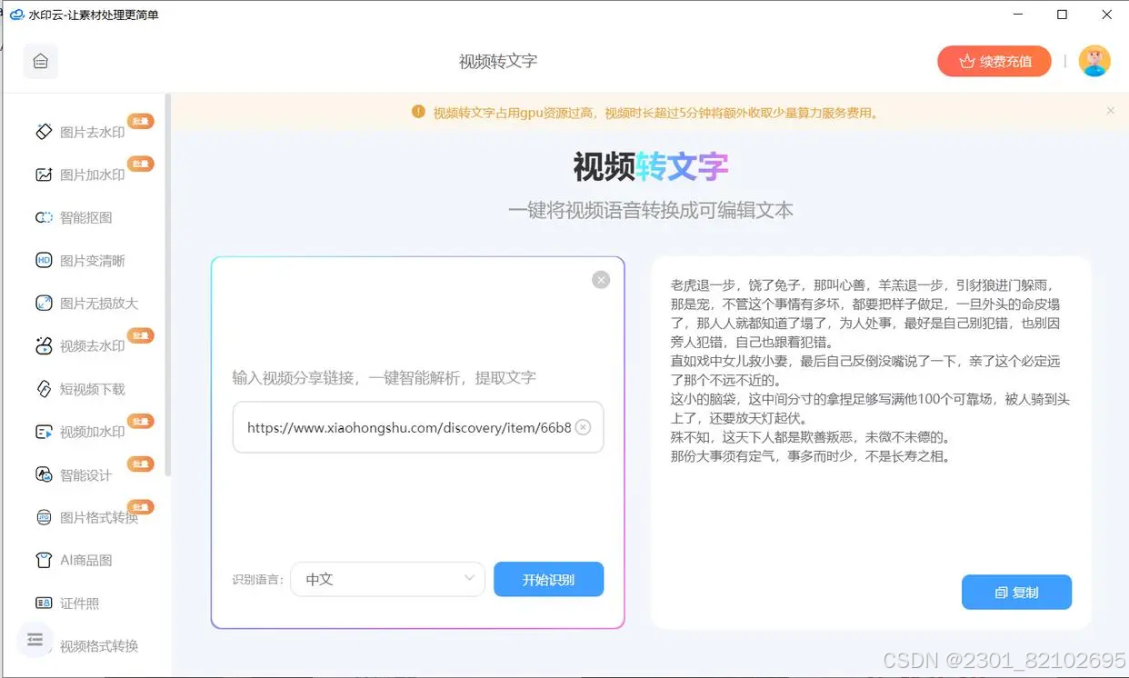
Task: Maximize the application window
Action: tap(1062, 15)
